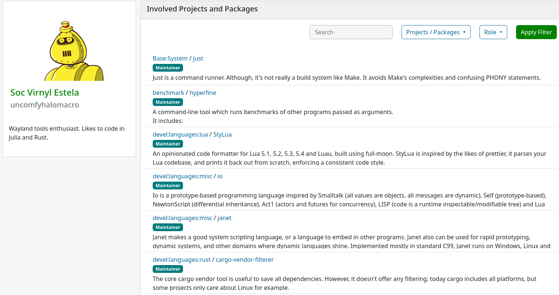Click the Maintainer badge under StyLua
559x295 pixels.
tap(168, 144)
